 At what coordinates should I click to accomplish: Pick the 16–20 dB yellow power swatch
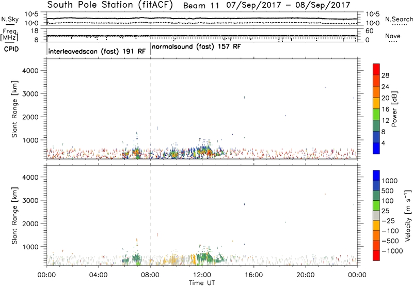coord(376,103)
